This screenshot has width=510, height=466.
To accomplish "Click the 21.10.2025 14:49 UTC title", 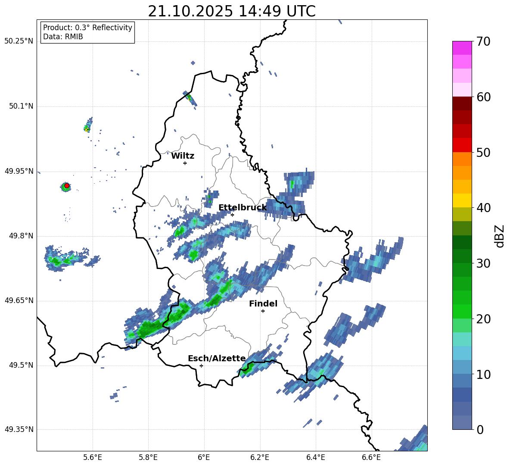I will pos(232,11).
